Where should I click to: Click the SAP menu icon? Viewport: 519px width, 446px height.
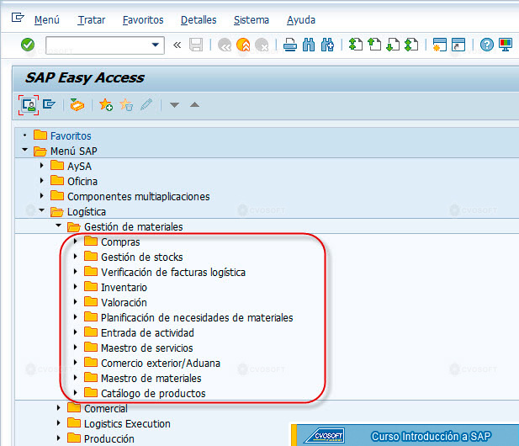pyautogui.click(x=49, y=104)
